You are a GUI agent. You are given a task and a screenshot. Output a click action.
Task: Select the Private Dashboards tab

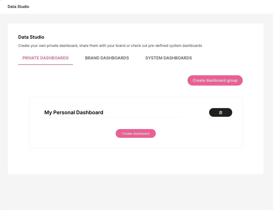click(x=45, y=58)
